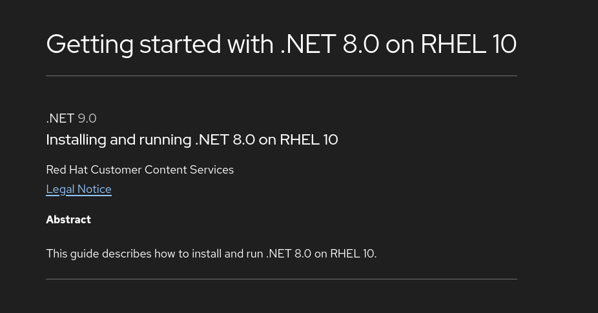Screen dimensions: 598x313
Task: Click the ".NET" product name label
Action: pyautogui.click(x=60, y=119)
